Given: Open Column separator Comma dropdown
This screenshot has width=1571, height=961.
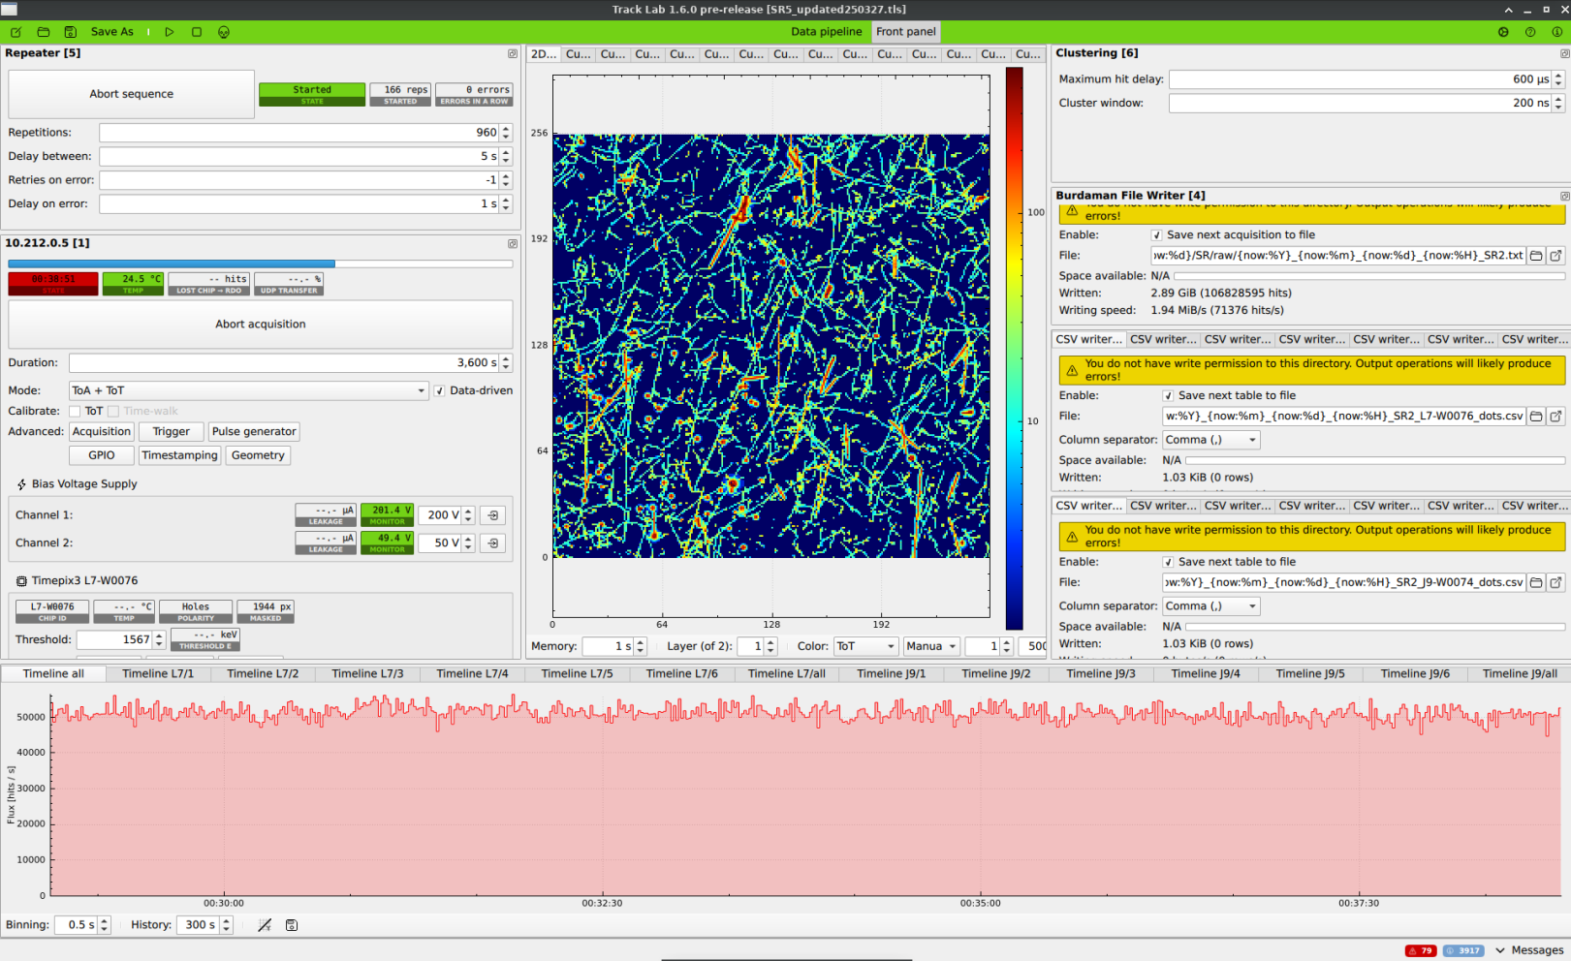Looking at the screenshot, I should pyautogui.click(x=1210, y=440).
